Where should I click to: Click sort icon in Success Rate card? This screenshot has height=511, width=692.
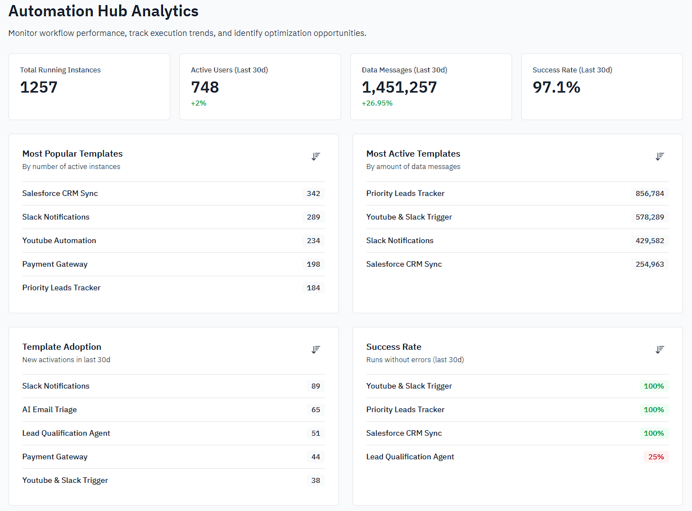pos(660,350)
